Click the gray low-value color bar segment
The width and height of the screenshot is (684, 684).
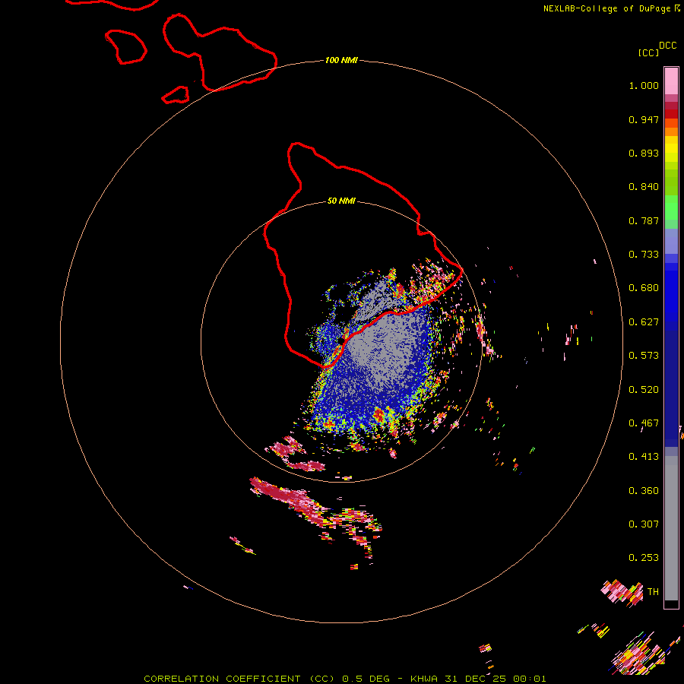coord(671,528)
